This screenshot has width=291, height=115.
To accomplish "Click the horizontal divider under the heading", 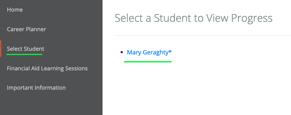I will [203, 35].
